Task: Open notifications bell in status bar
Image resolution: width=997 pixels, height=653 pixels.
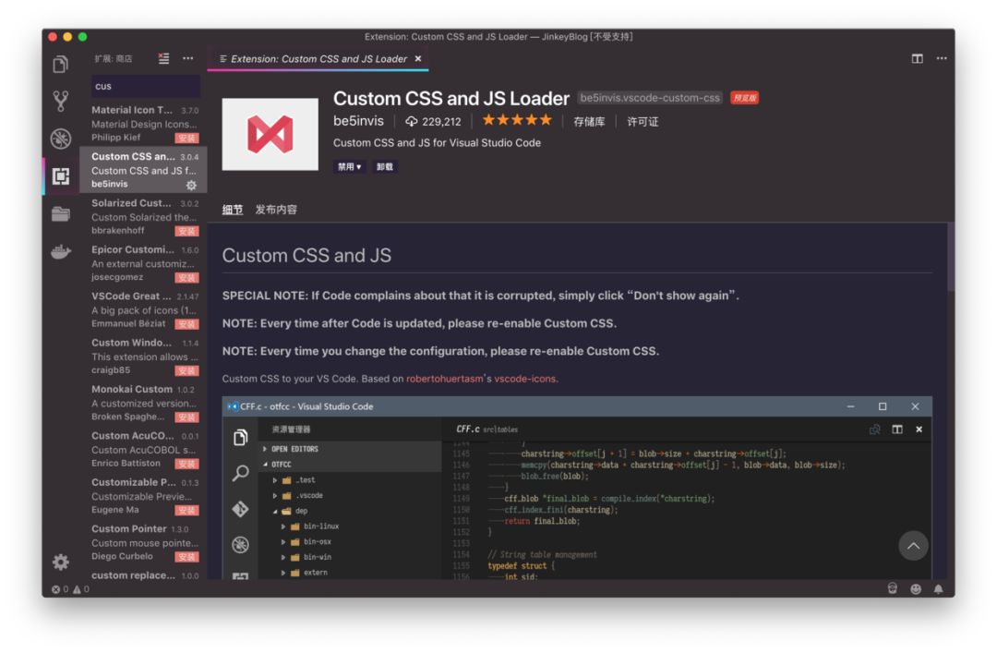Action: point(939,588)
